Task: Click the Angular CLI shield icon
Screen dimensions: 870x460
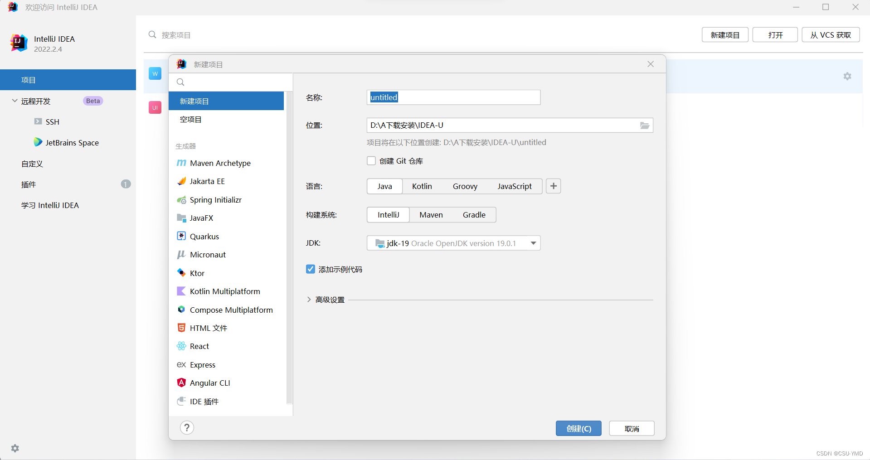Action: click(181, 383)
